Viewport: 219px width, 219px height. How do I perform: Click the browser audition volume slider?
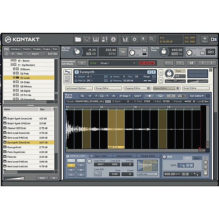[x=14, y=178]
